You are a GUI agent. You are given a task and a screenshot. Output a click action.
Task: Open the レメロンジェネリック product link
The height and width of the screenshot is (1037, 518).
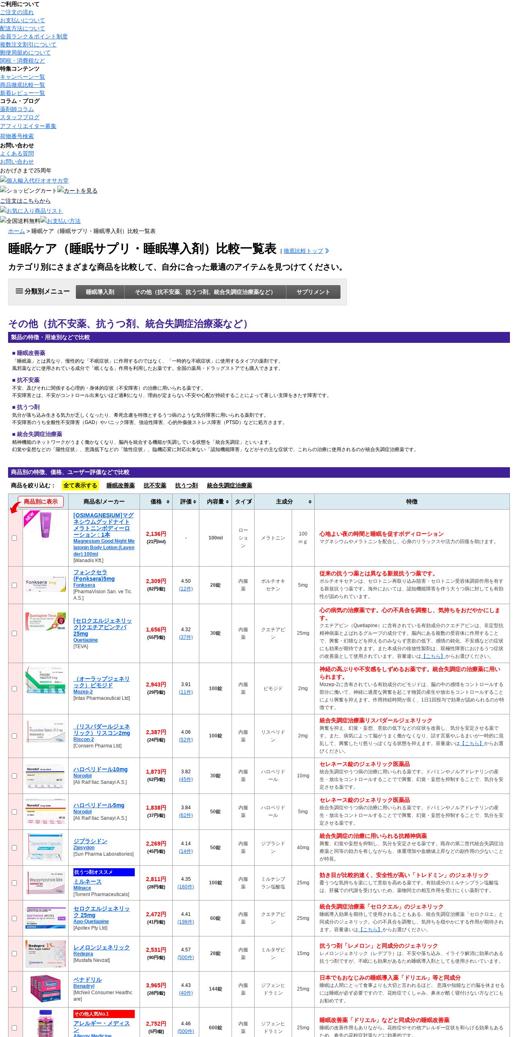(x=101, y=947)
